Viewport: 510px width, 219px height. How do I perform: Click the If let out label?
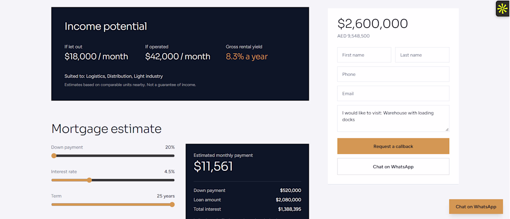tap(73, 47)
